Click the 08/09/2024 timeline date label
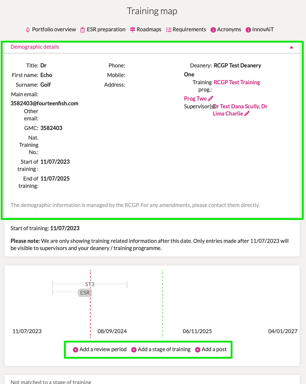306x384 pixels. click(112, 331)
